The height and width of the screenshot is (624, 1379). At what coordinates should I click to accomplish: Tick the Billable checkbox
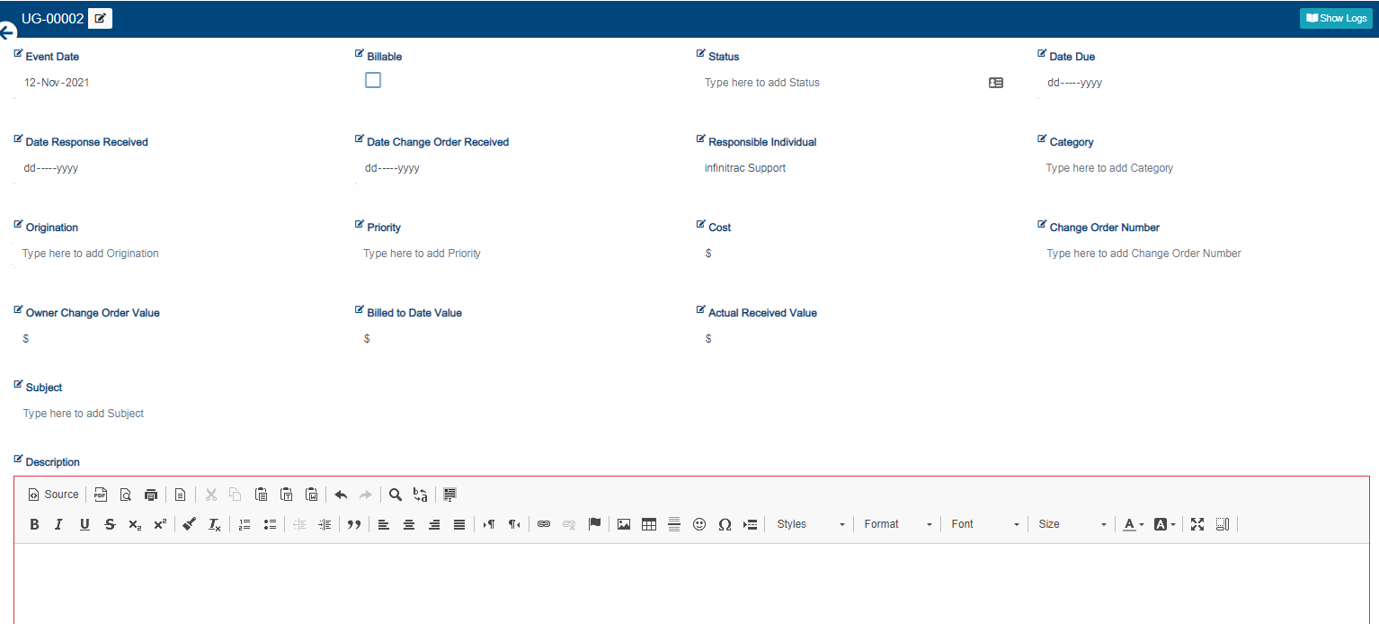pyautogui.click(x=373, y=80)
